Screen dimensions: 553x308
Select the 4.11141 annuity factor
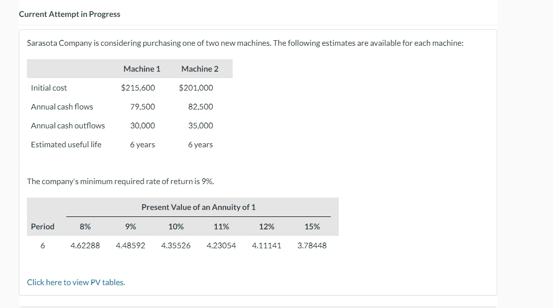[x=267, y=246]
